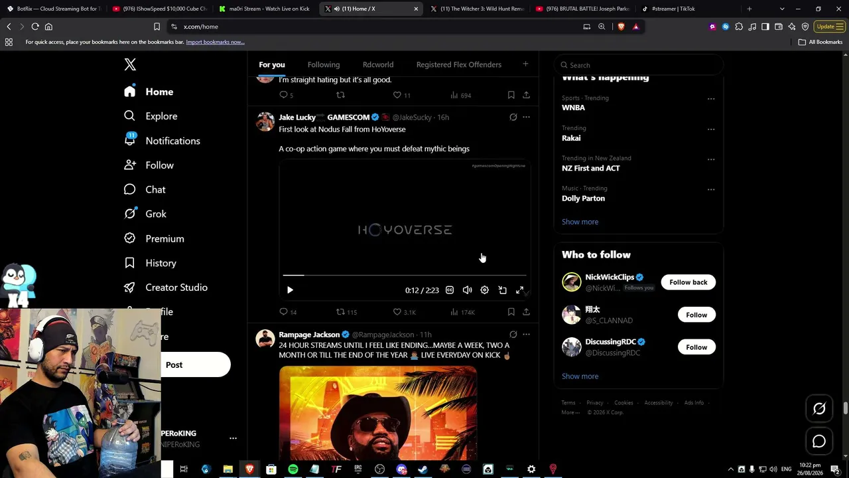Screen dimensions: 849x478
Task: Open History in the sidebar
Action: click(150, 263)
